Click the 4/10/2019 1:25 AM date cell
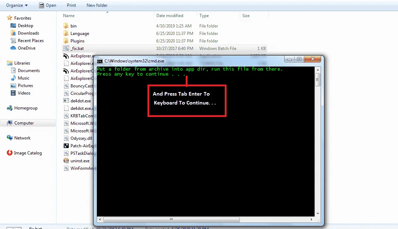The height and width of the screenshot is (229, 398). pyautogui.click(x=174, y=26)
